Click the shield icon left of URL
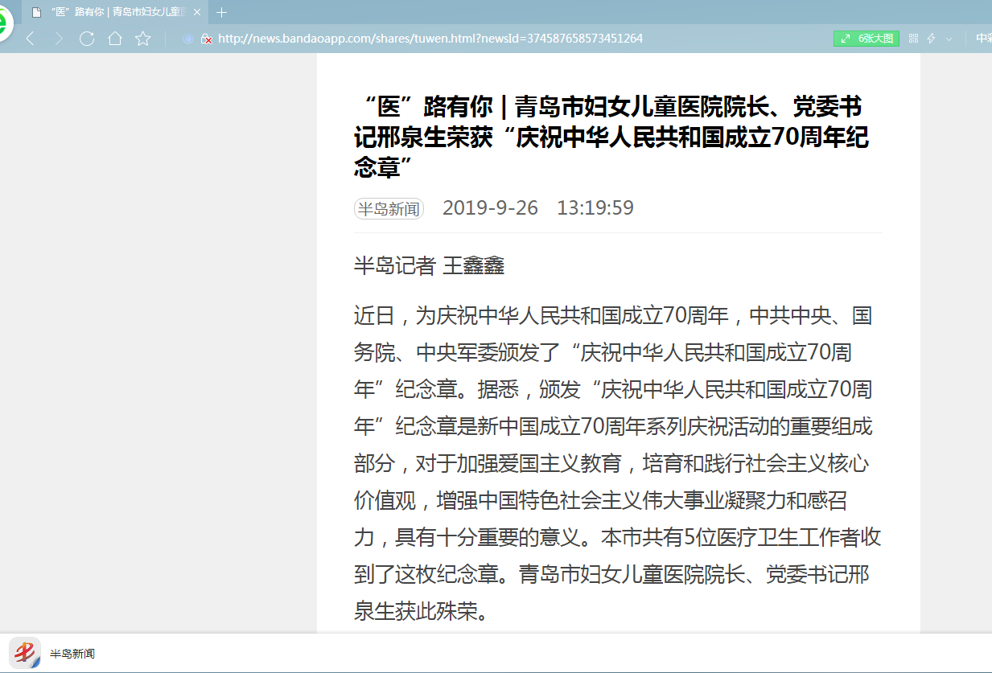 point(187,39)
